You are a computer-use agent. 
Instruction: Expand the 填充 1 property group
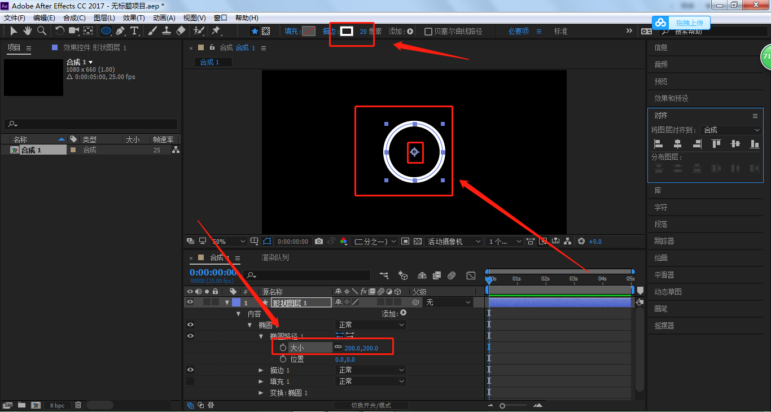coord(261,382)
